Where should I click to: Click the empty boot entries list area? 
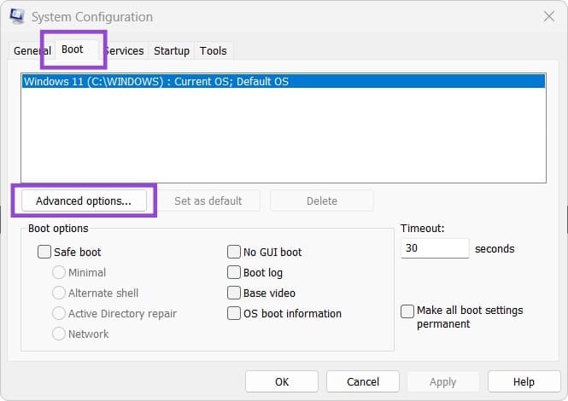[284, 136]
